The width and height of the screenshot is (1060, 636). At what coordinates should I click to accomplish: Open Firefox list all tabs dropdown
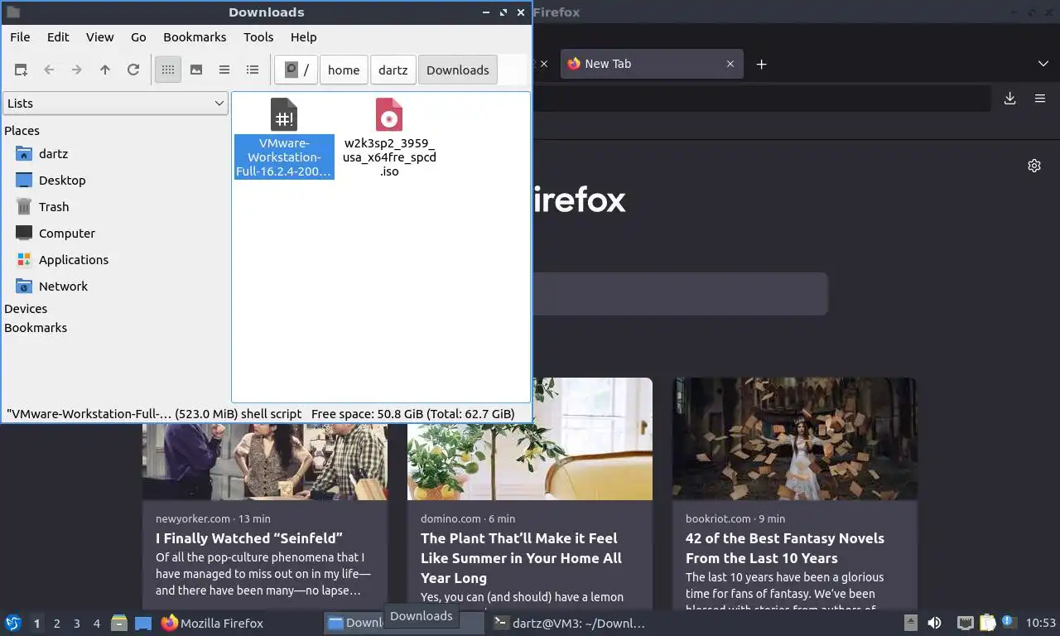point(1043,64)
